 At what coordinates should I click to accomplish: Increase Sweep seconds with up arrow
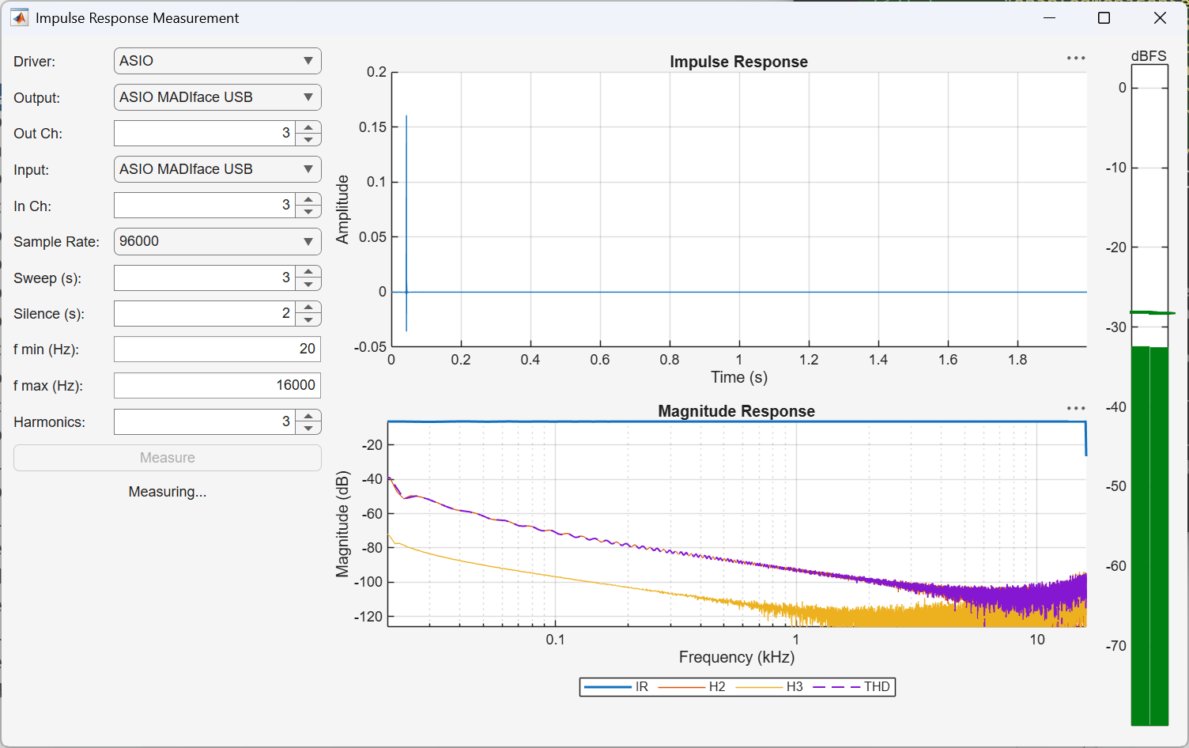(x=308, y=271)
